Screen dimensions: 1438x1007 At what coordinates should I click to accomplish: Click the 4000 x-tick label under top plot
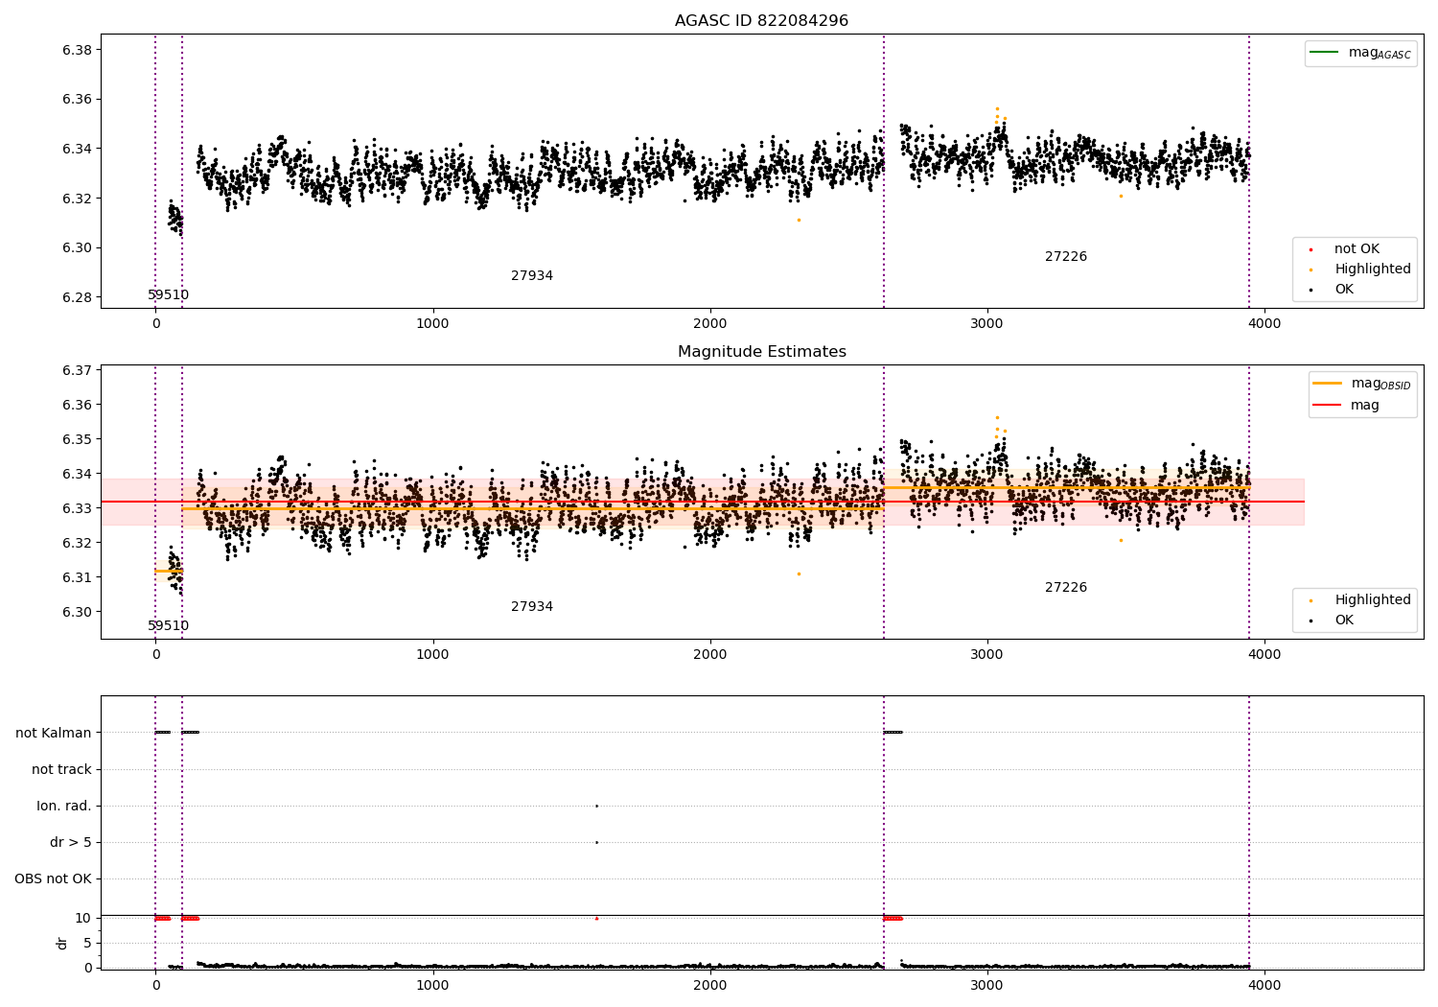pos(1264,324)
